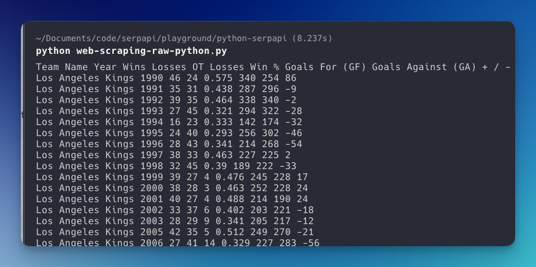Select the Los Angeles Kings 1991 row
Image resolution: width=536 pixels, height=267 pixels.
166,89
